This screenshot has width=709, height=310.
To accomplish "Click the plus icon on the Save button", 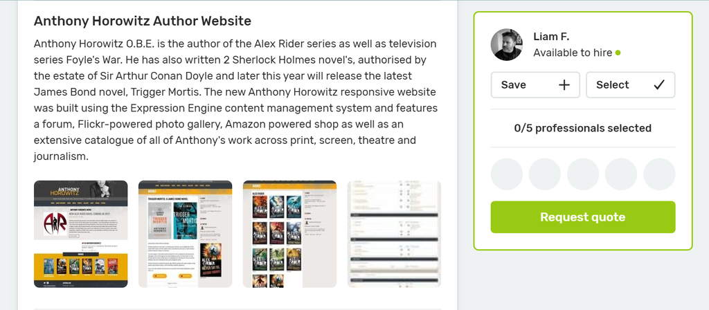I will 564,85.
